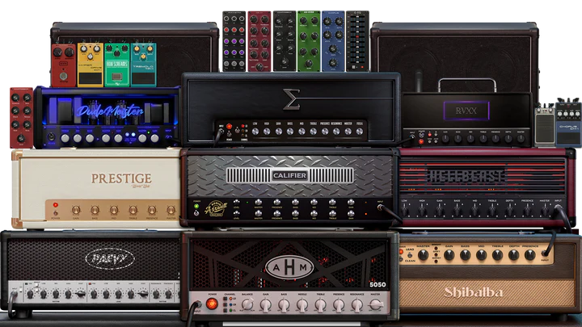Click the Prestige MASTER knob
Screen dimensions: 582x327
click(x=171, y=210)
